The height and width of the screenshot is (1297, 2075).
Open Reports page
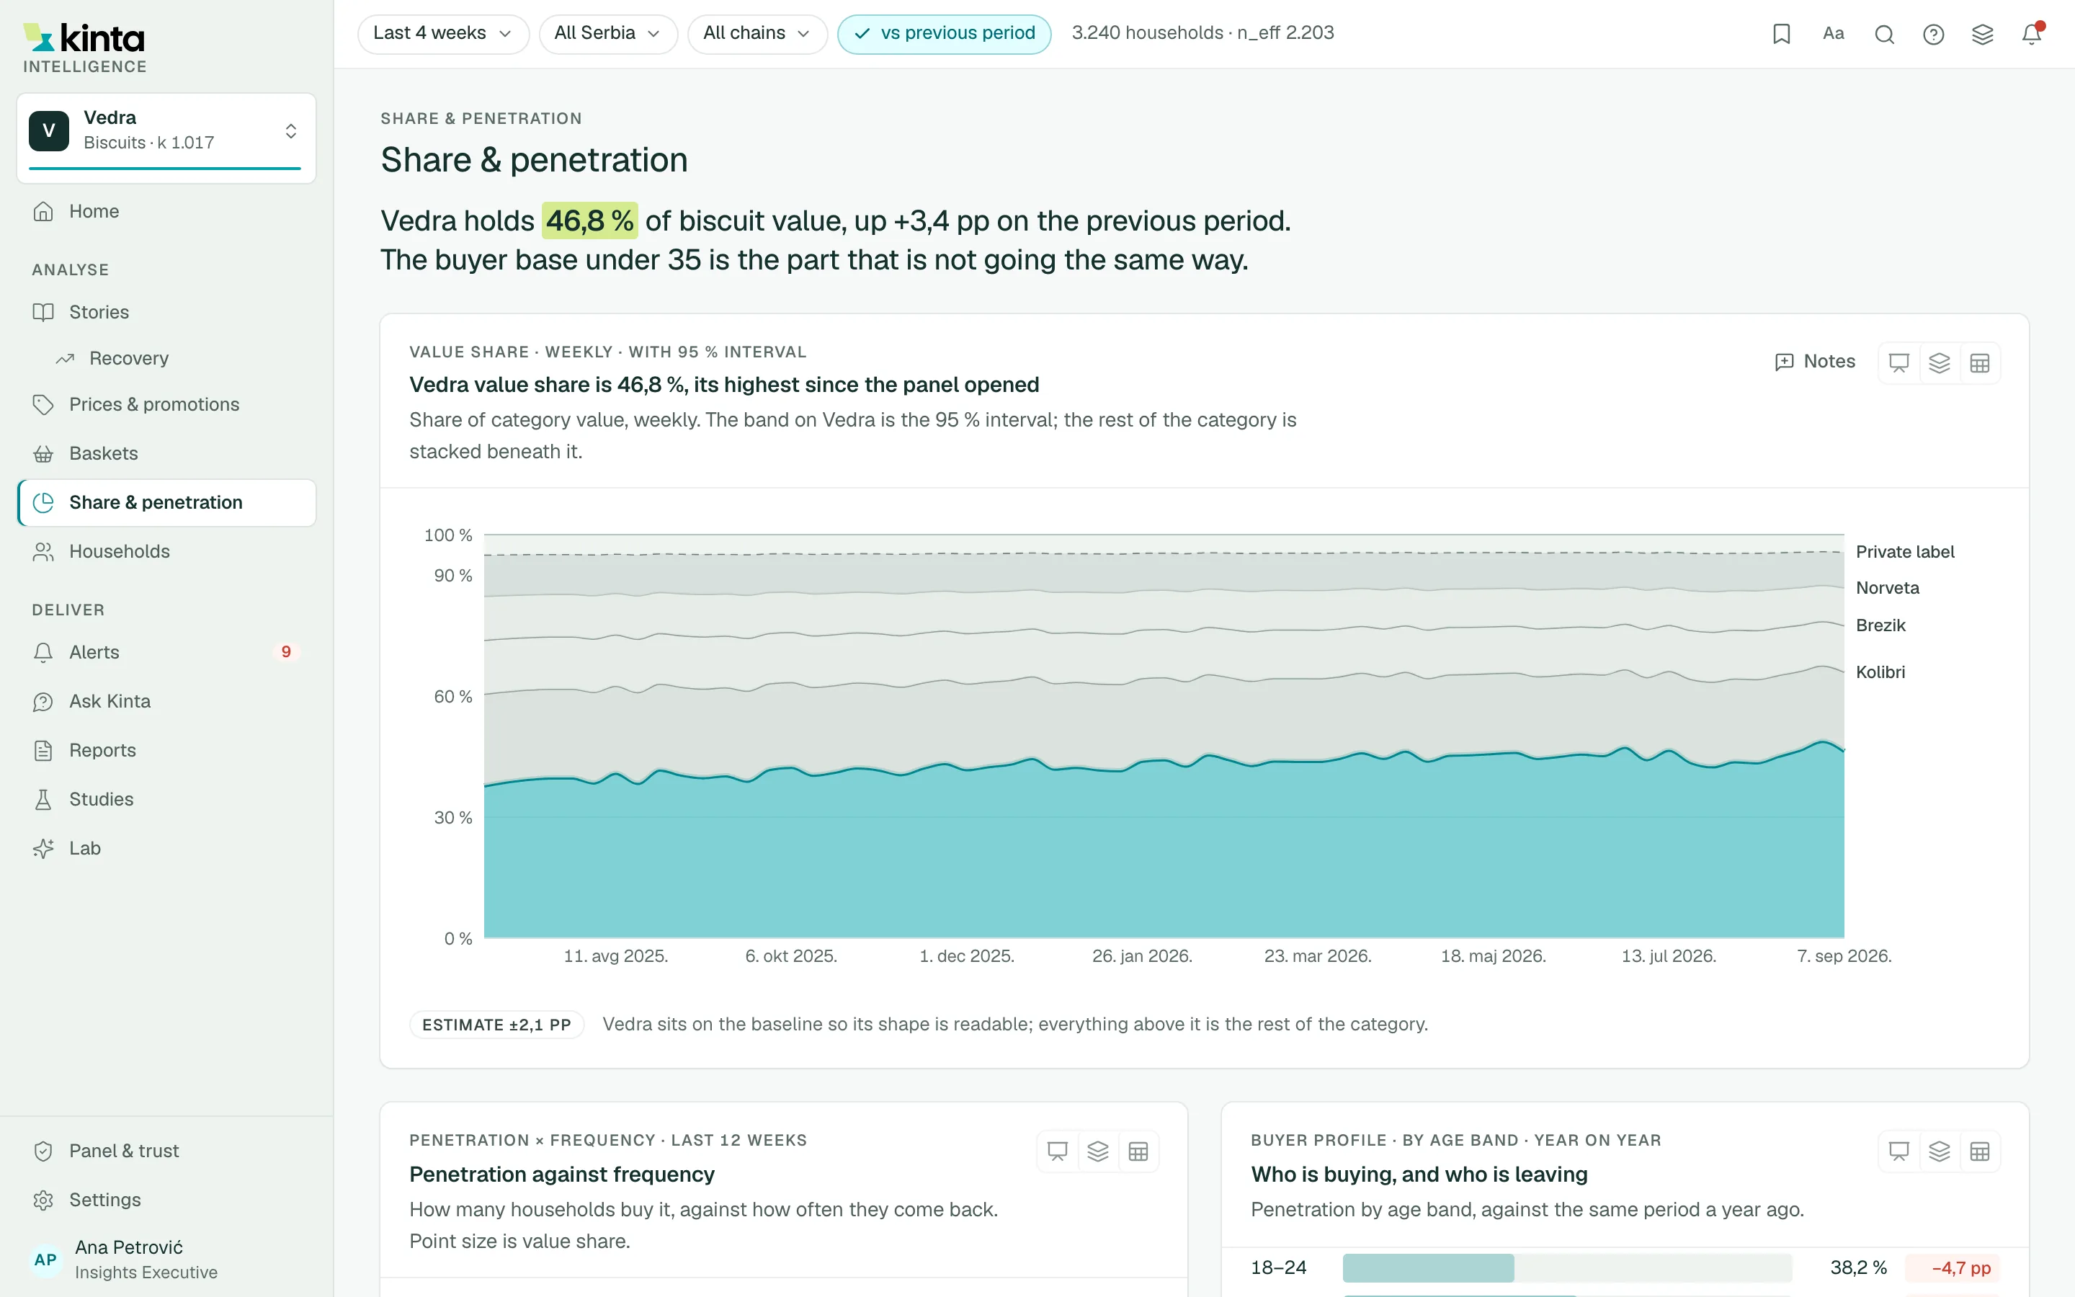pyautogui.click(x=166, y=751)
